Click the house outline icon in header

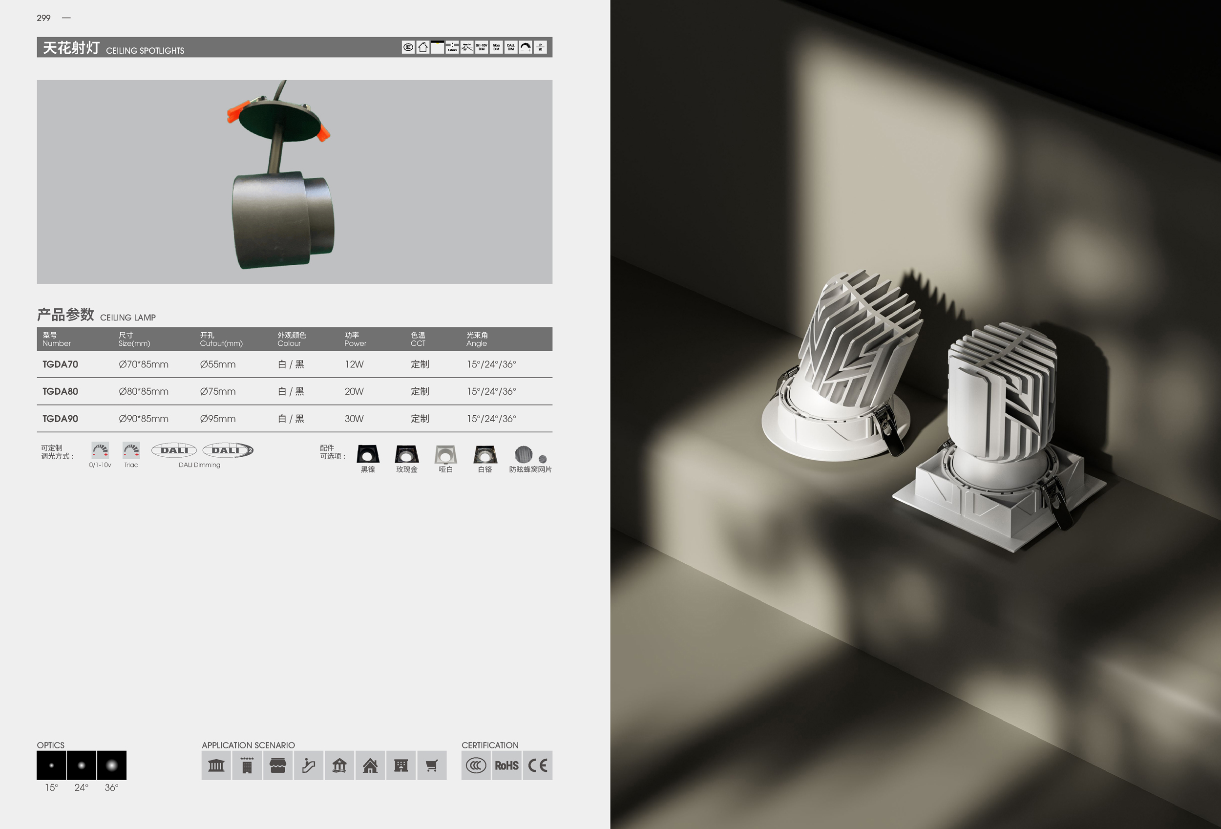click(423, 47)
